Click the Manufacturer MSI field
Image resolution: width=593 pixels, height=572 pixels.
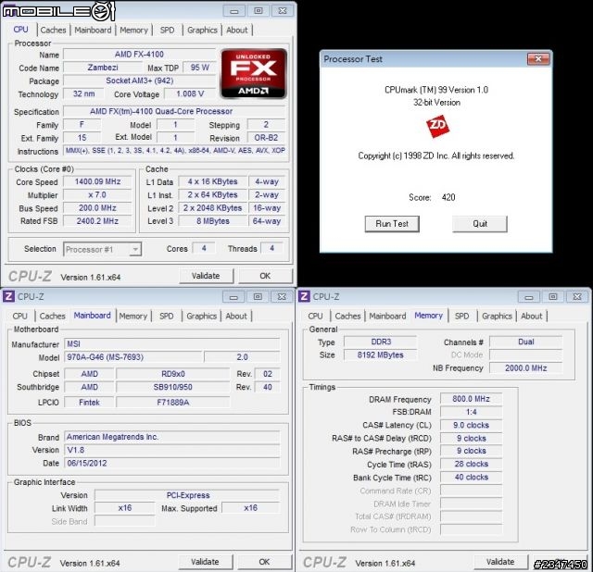[172, 343]
